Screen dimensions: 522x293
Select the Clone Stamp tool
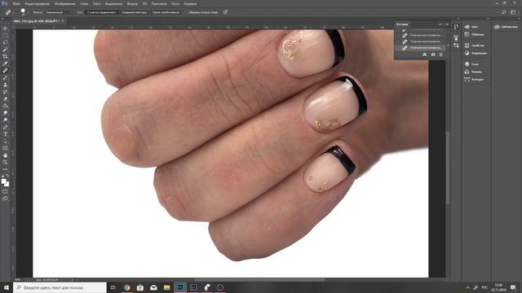[x=5, y=85]
